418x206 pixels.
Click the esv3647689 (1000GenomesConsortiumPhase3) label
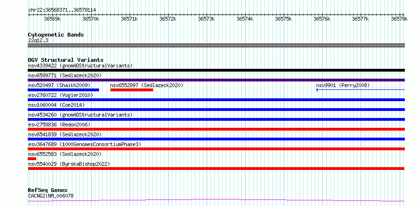coord(85,144)
